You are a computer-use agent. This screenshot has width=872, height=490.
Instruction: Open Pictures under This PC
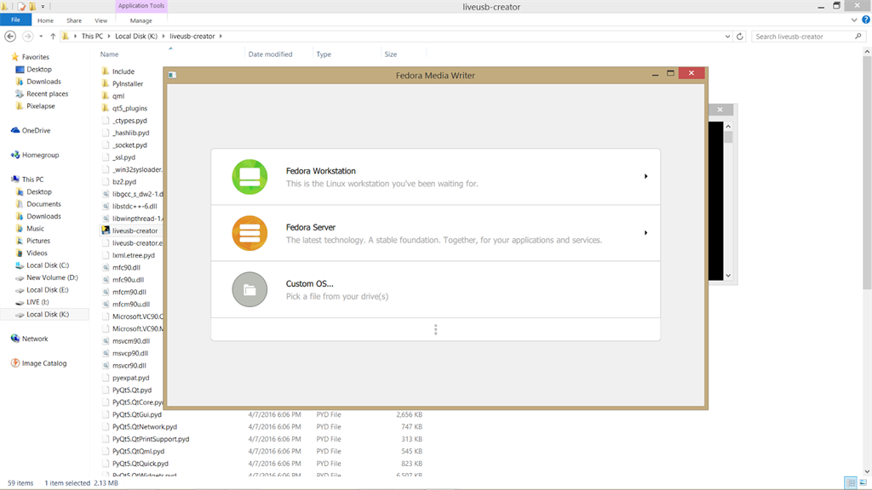coord(37,241)
